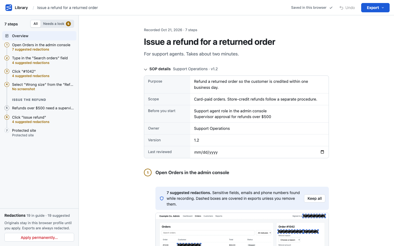Select sidebar step Click "#1042"

pyautogui.click(x=39, y=74)
